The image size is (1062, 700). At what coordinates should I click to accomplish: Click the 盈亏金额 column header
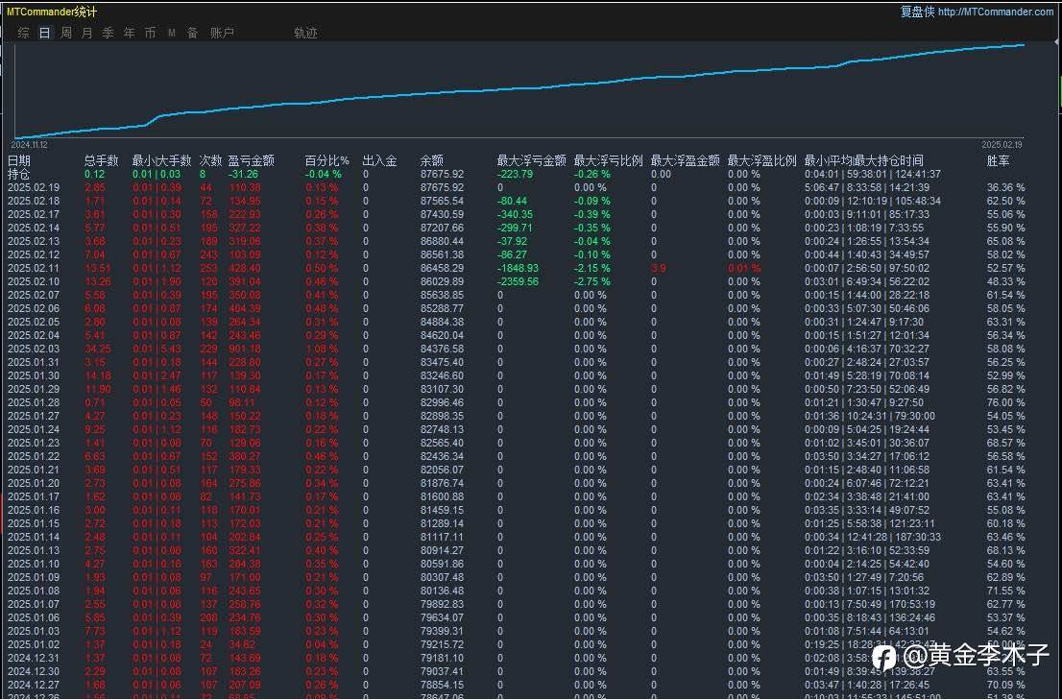[x=252, y=160]
